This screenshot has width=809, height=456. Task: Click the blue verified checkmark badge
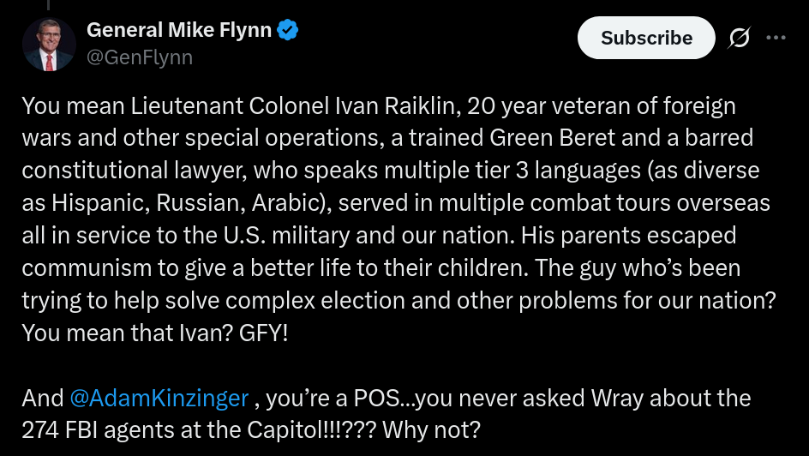pyautogui.click(x=288, y=31)
